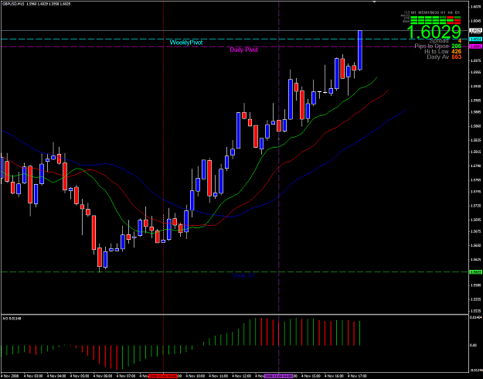Click the large 1.6029 price display
This screenshot has height=379, width=483.
click(434, 32)
